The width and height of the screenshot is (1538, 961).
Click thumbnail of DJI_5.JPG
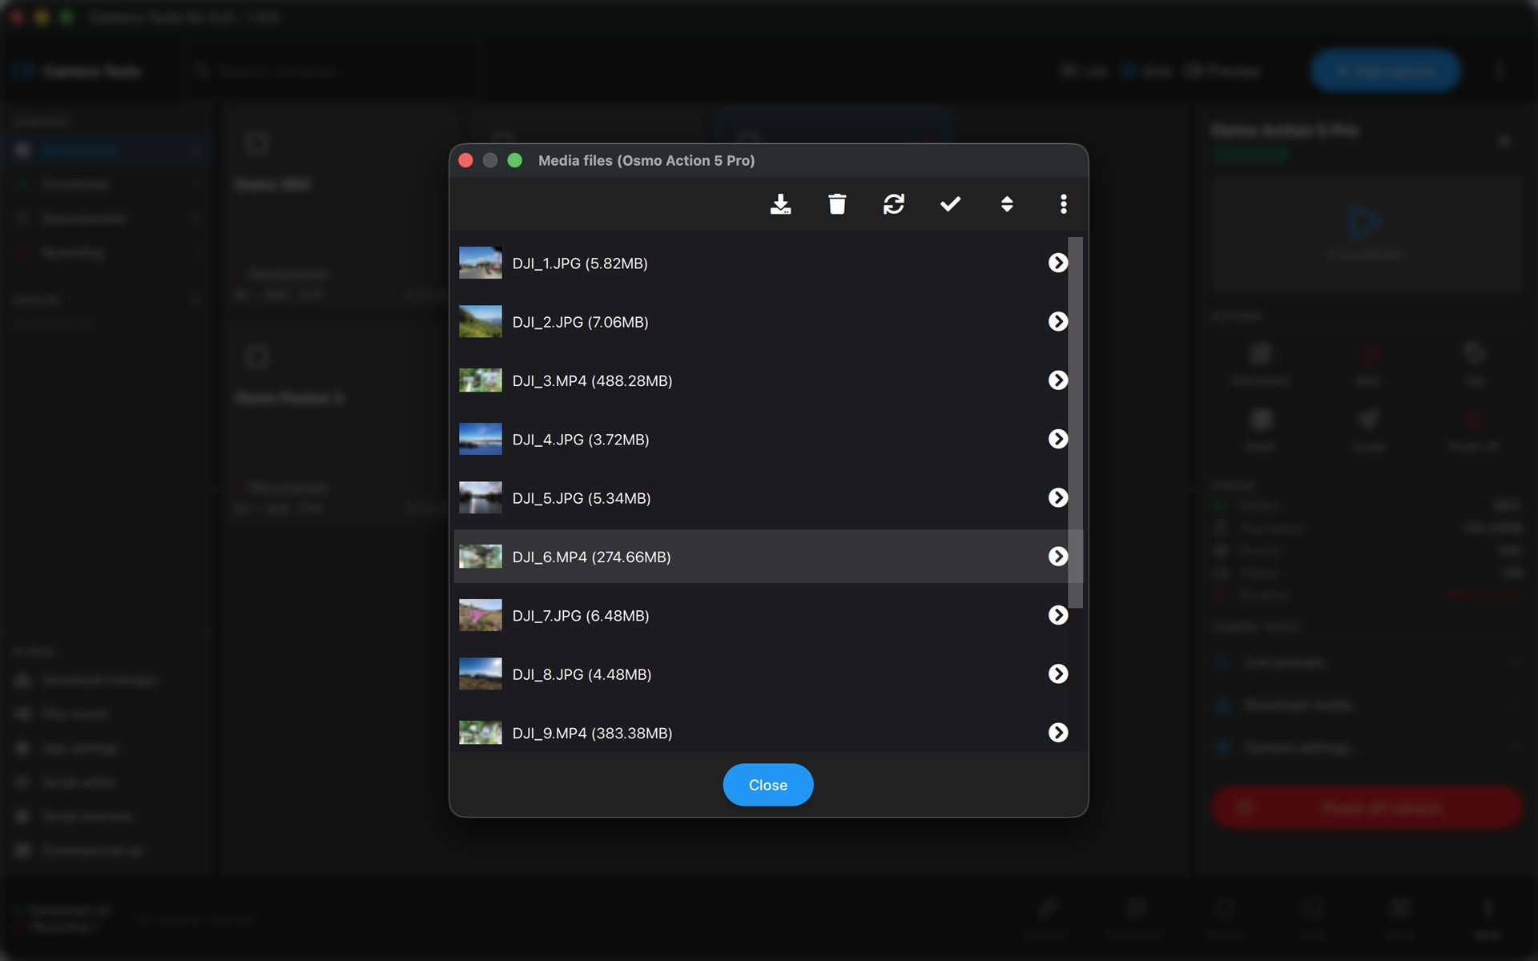pos(481,497)
